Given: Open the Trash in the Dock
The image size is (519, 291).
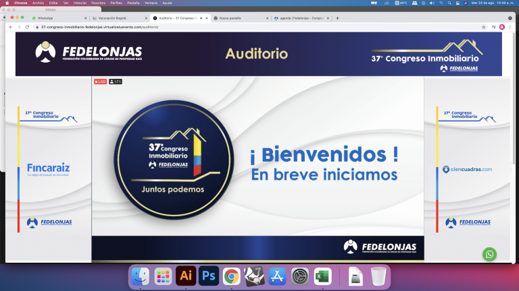Looking at the screenshot, I should (378, 276).
